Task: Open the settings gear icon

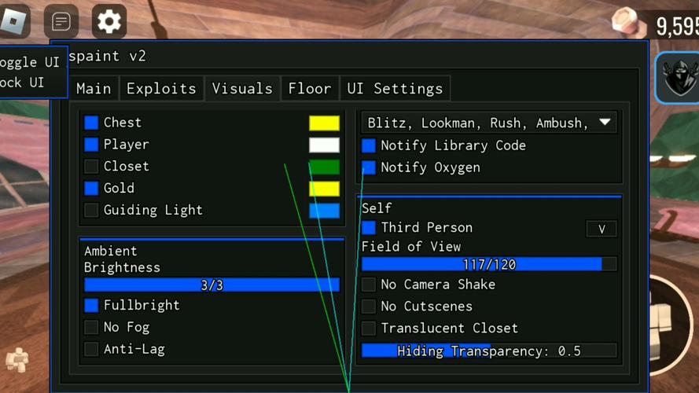Action: [109, 21]
